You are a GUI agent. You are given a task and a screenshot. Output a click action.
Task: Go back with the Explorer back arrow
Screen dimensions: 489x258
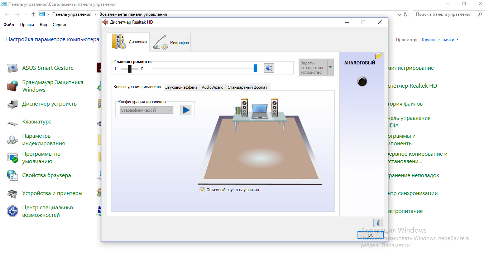[x=7, y=14]
